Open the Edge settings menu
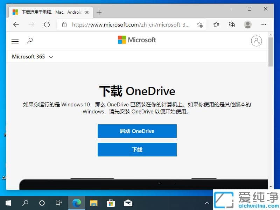This screenshot has width=280, height=210. [x=264, y=24]
